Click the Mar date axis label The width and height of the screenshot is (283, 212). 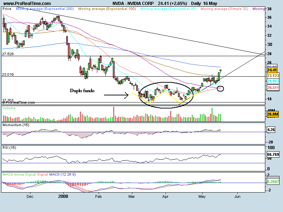(x=132, y=196)
